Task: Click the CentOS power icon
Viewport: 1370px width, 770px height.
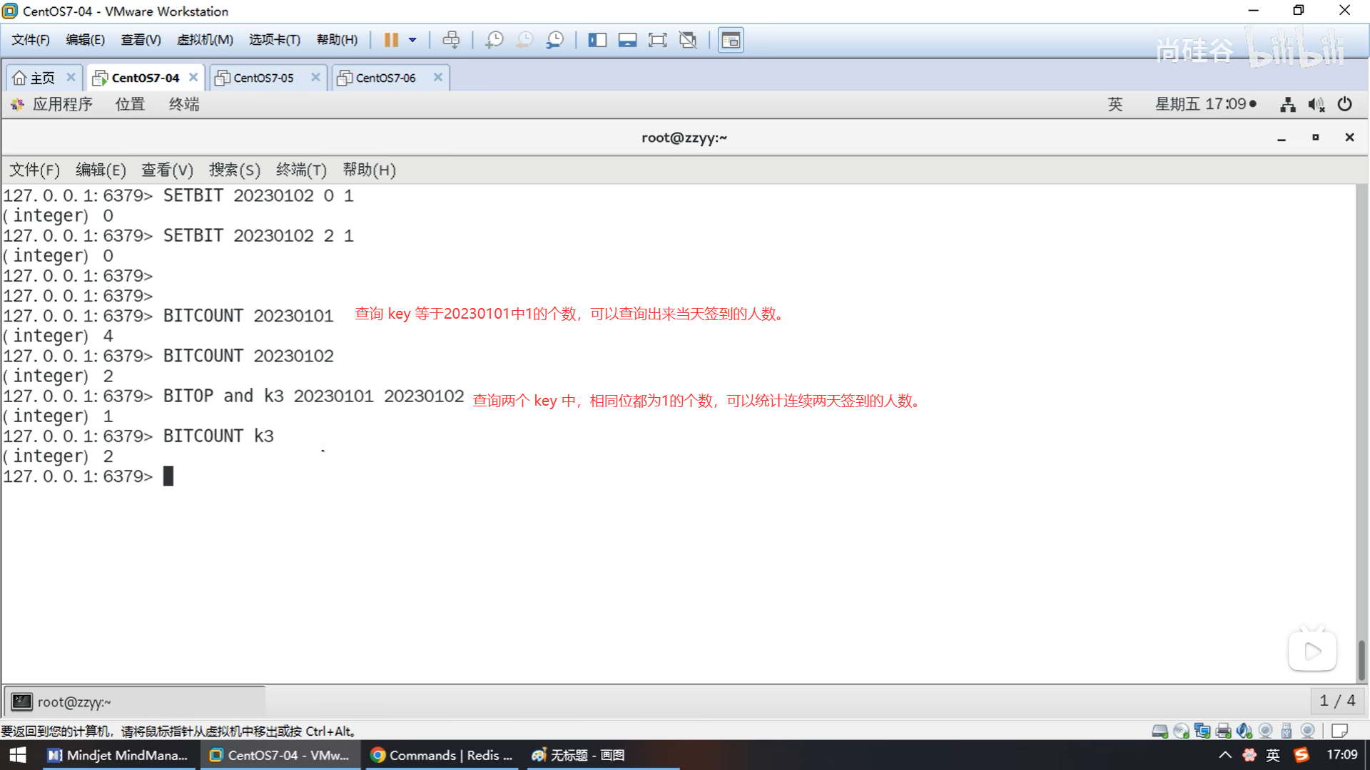Action: pyautogui.click(x=1344, y=104)
